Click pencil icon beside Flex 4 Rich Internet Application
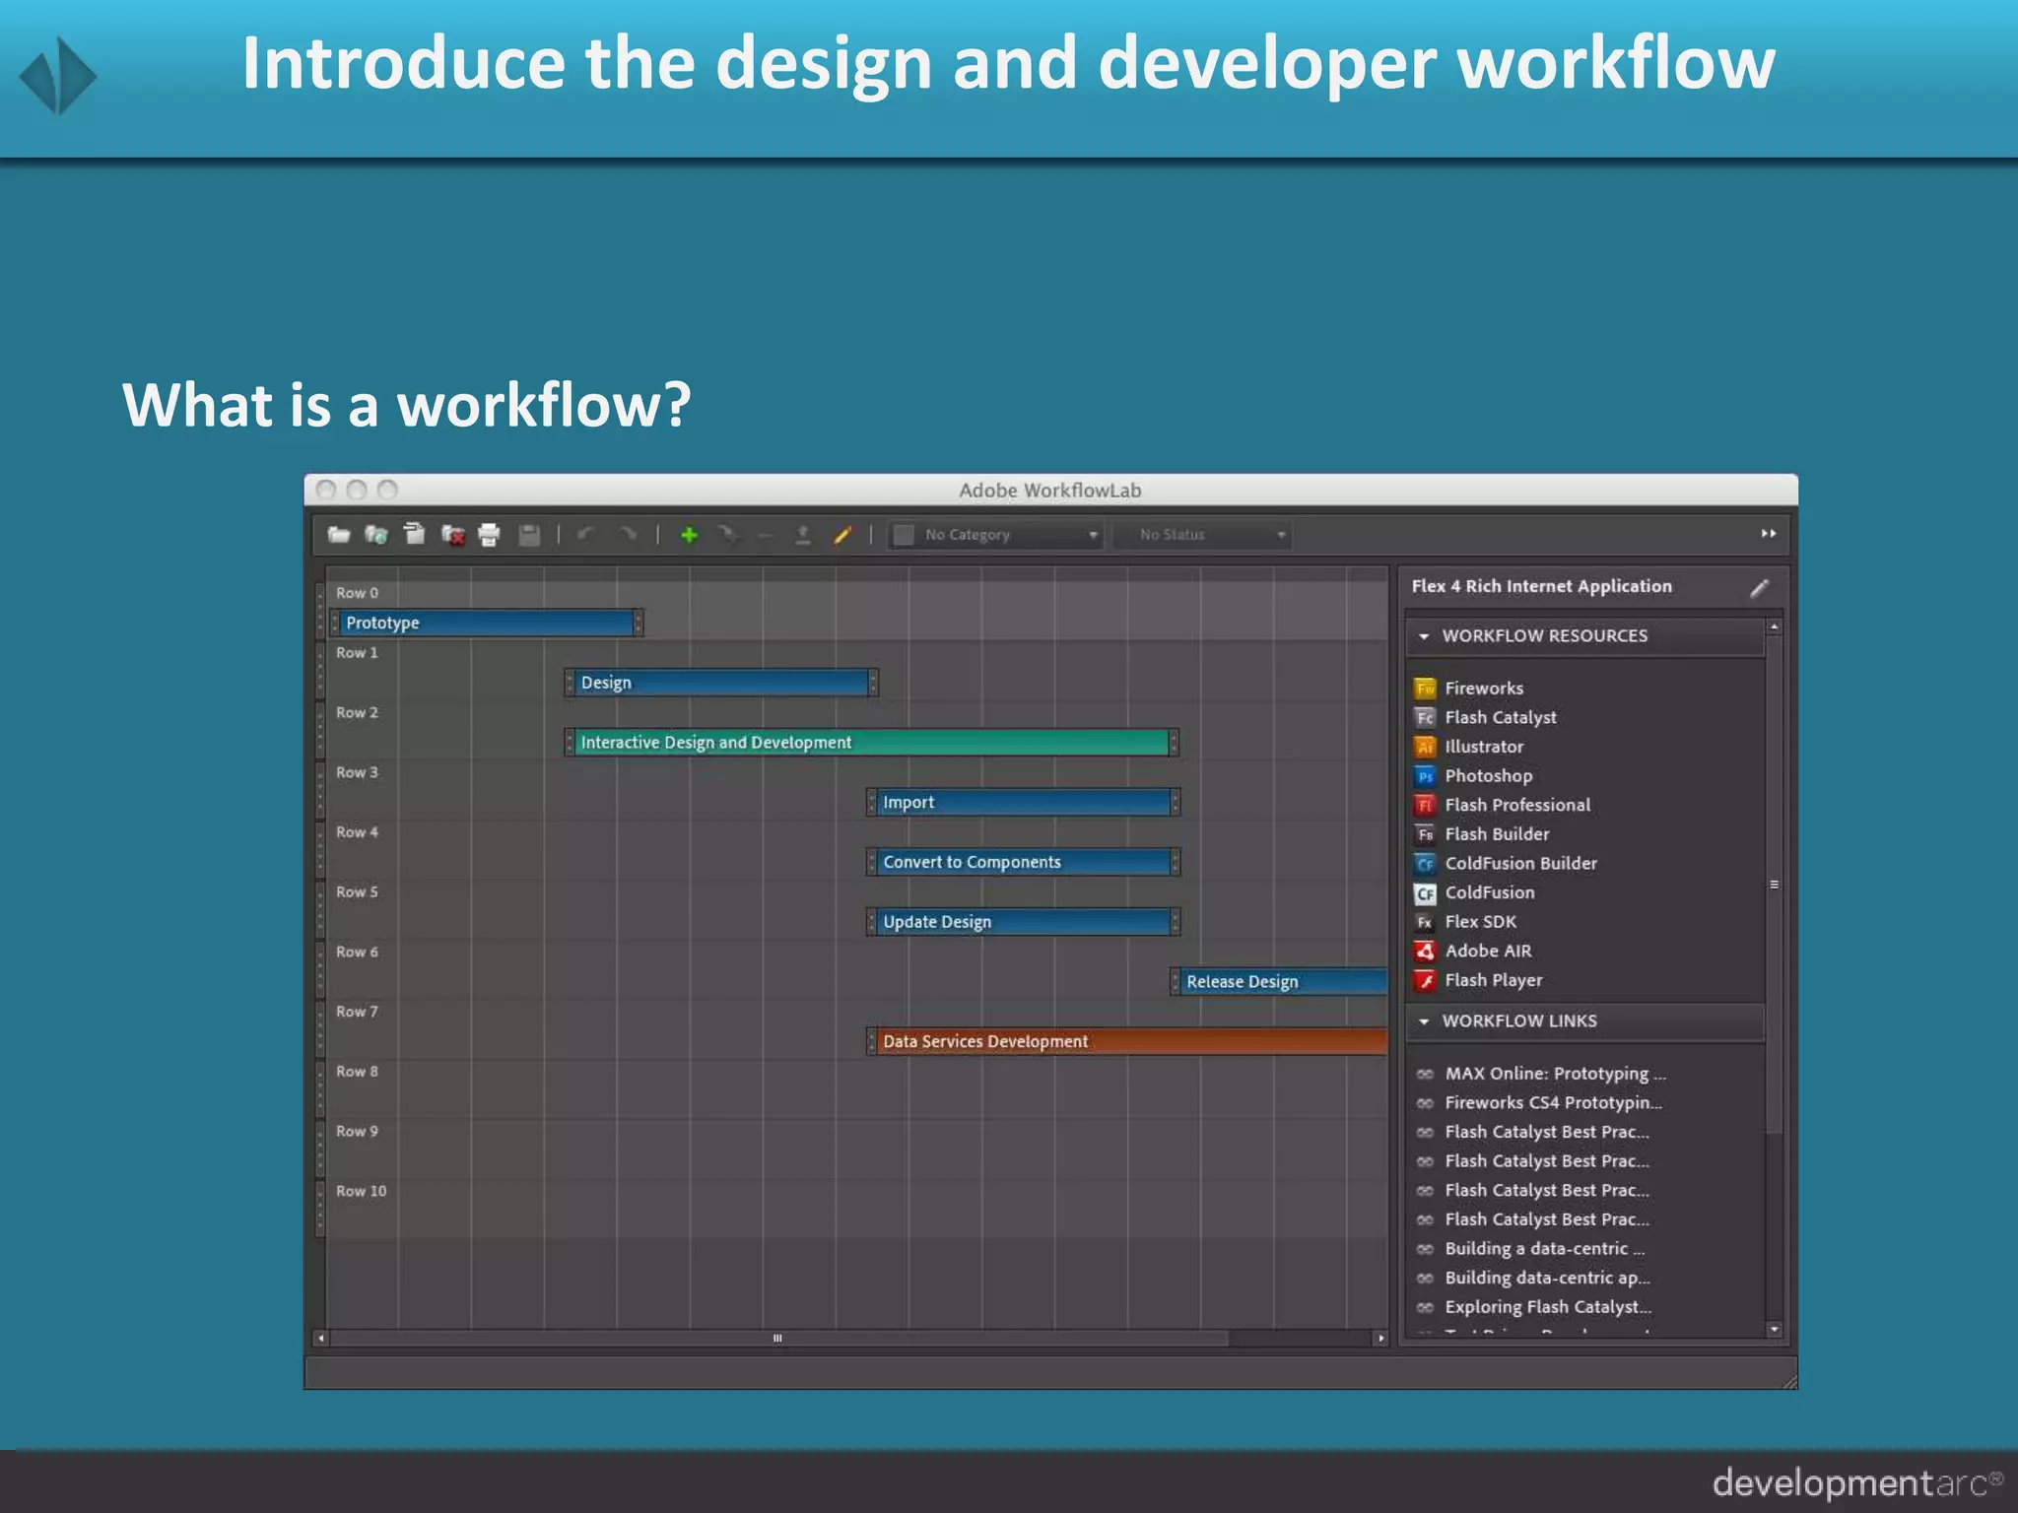Image resolution: width=2018 pixels, height=1513 pixels. coord(1759,588)
